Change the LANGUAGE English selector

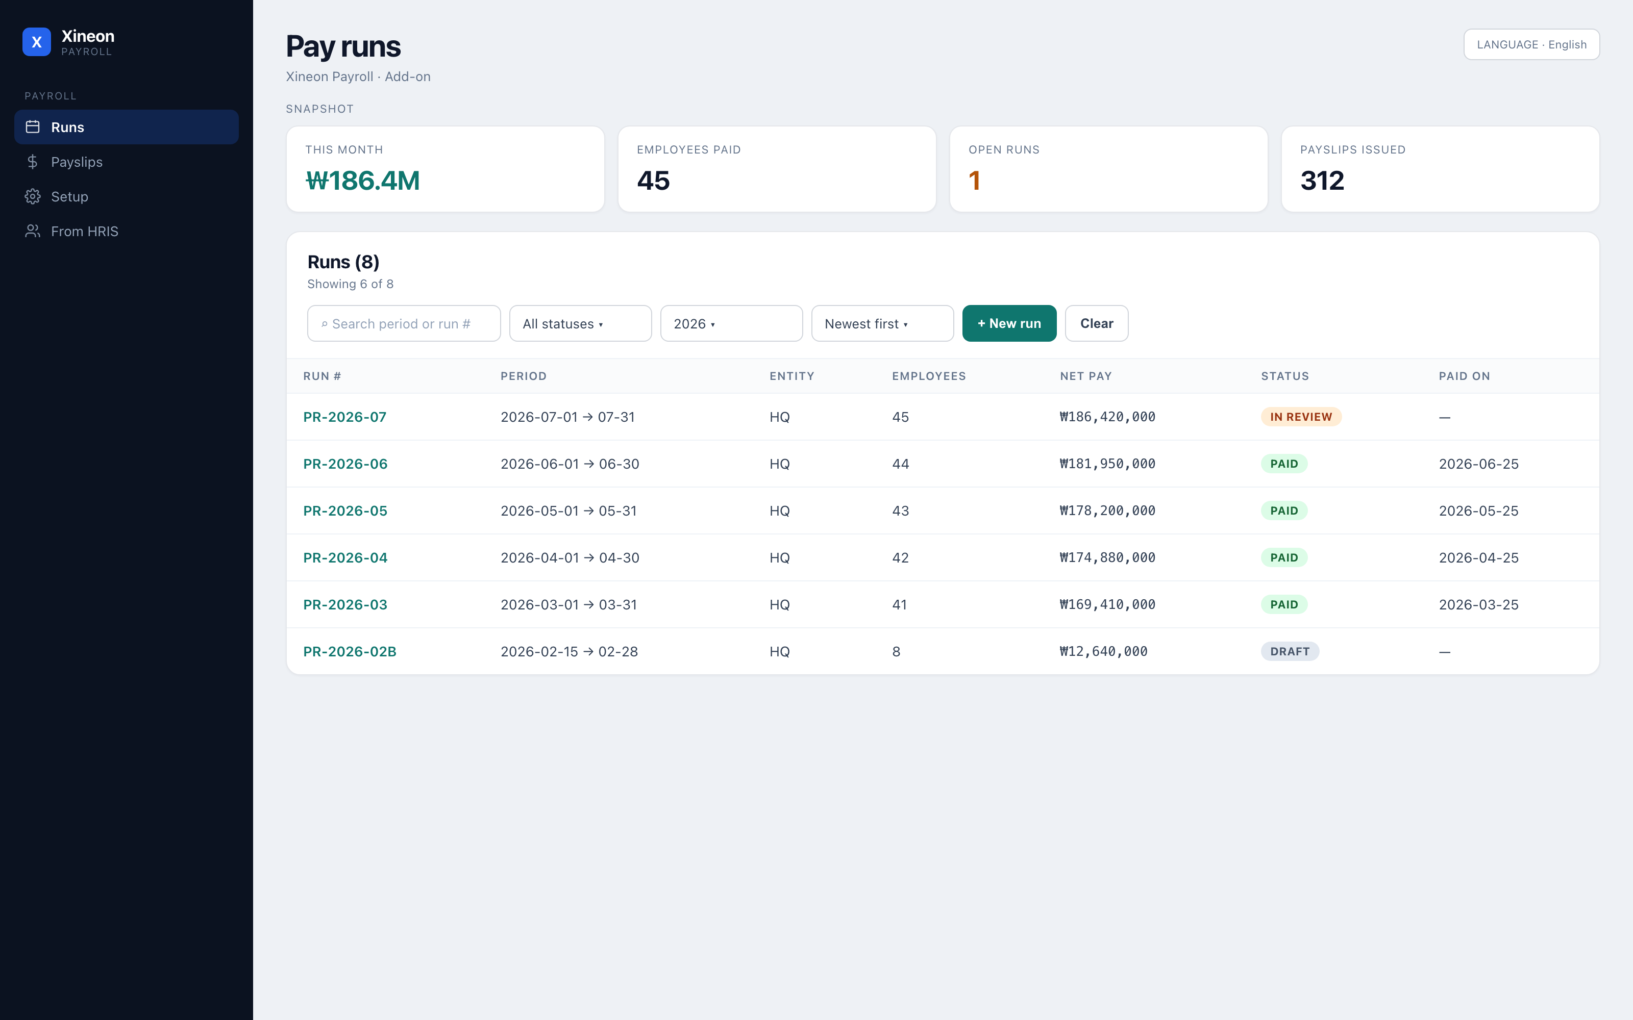click(x=1531, y=44)
